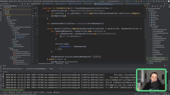
Task: Click the locate-file target icon in Project panel
Action: pos(22,4)
